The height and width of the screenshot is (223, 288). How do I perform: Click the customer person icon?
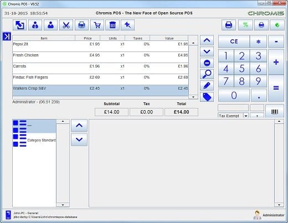[50, 25]
